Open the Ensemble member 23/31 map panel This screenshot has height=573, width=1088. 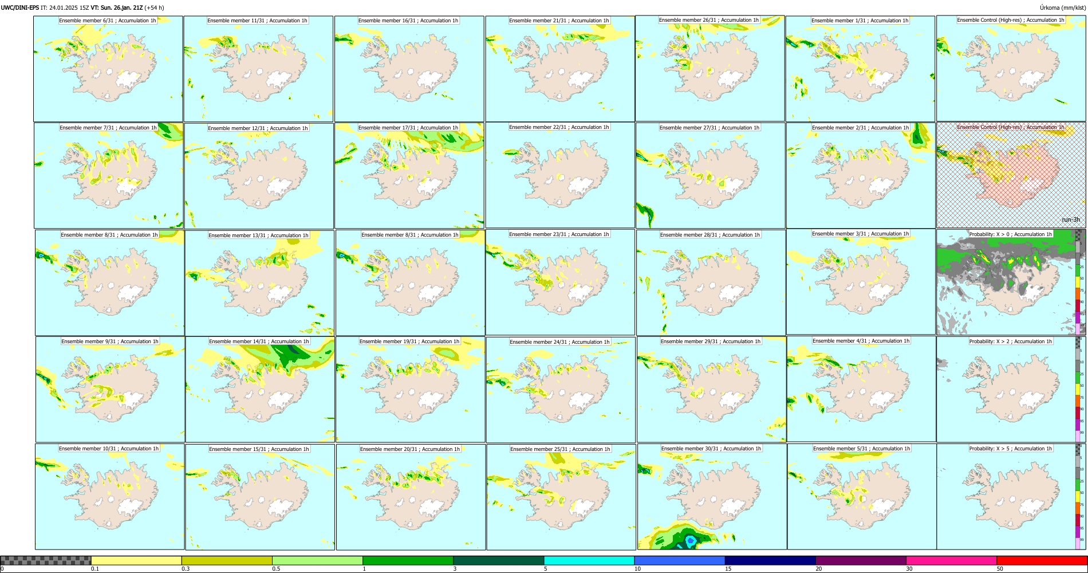(560, 282)
